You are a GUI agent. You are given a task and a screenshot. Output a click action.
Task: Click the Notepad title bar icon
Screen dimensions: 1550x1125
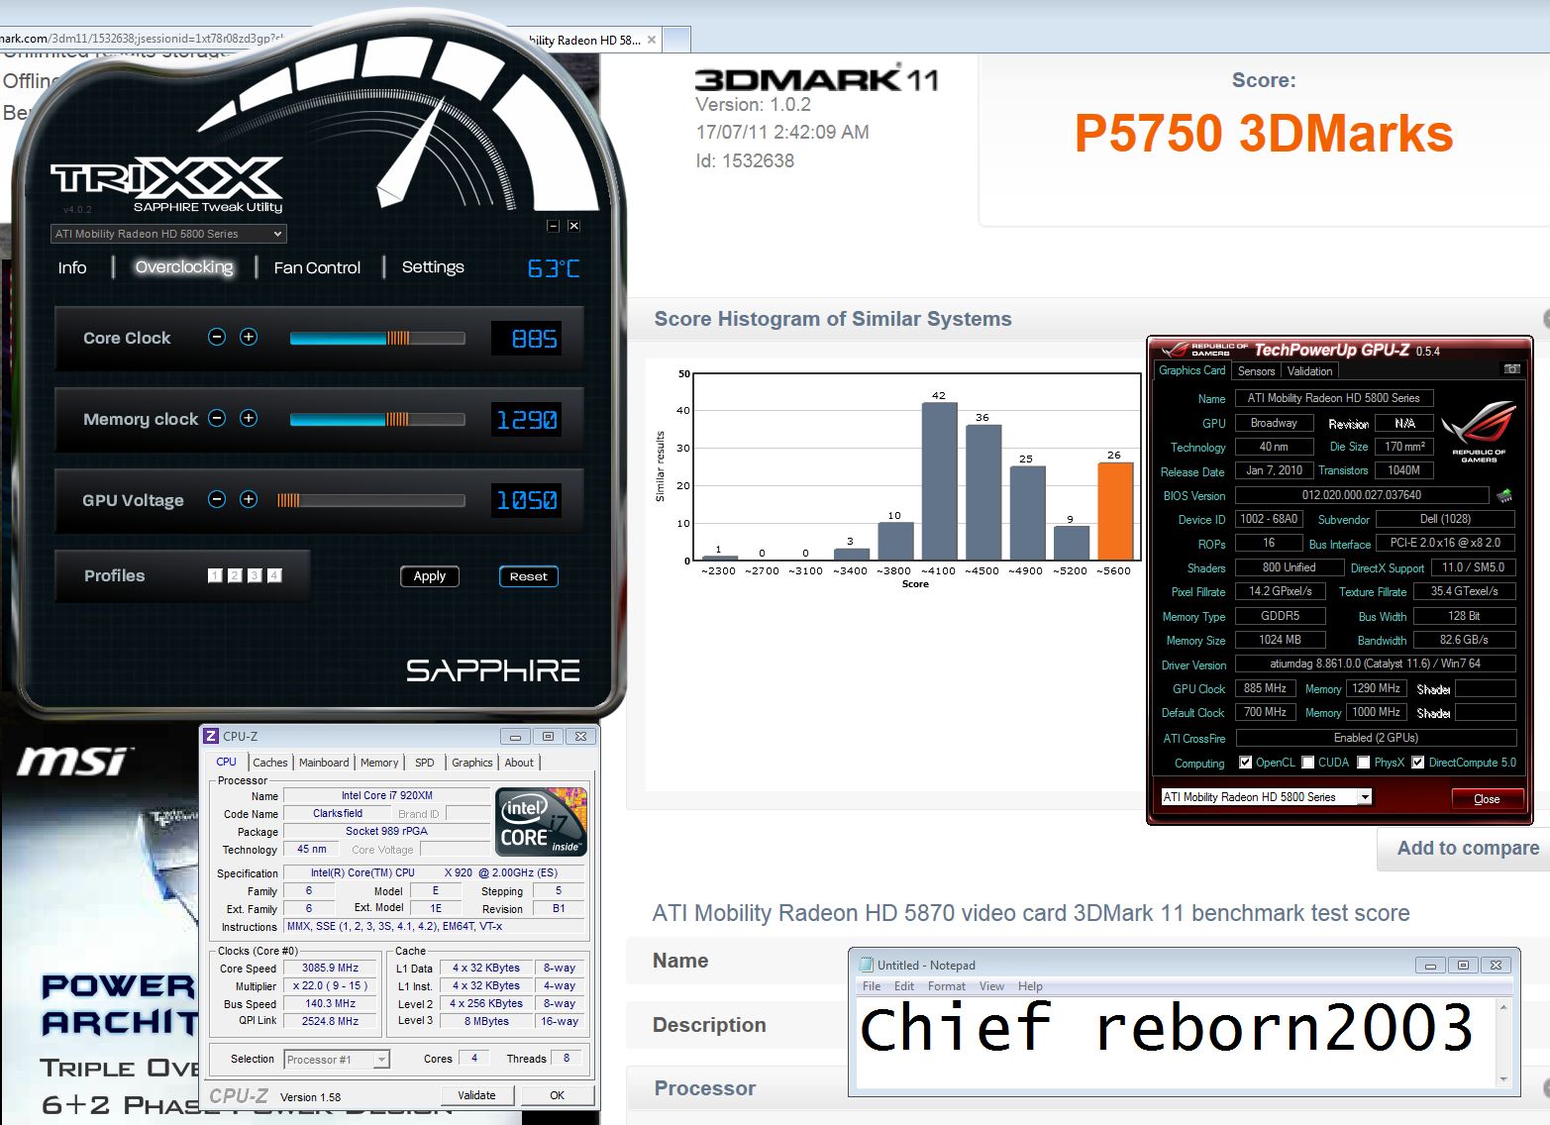click(x=867, y=965)
